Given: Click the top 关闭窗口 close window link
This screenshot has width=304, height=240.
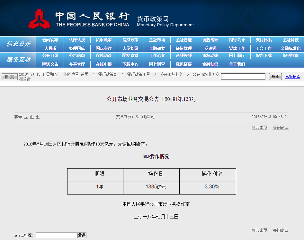Looking at the screenshot, I should [281, 128].
